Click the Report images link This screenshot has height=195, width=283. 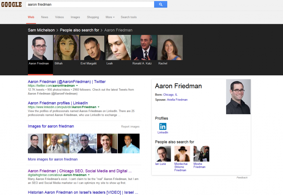click(130, 127)
